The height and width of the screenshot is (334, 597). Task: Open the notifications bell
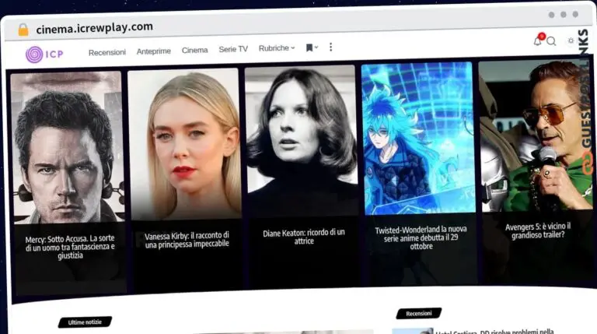click(537, 40)
